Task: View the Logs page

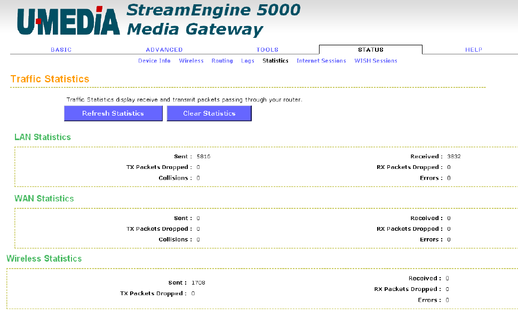Action: coord(248,61)
